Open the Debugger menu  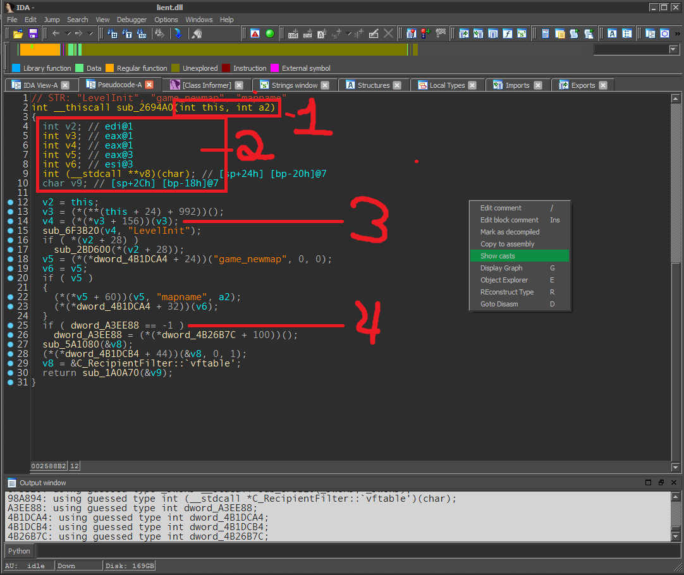131,20
